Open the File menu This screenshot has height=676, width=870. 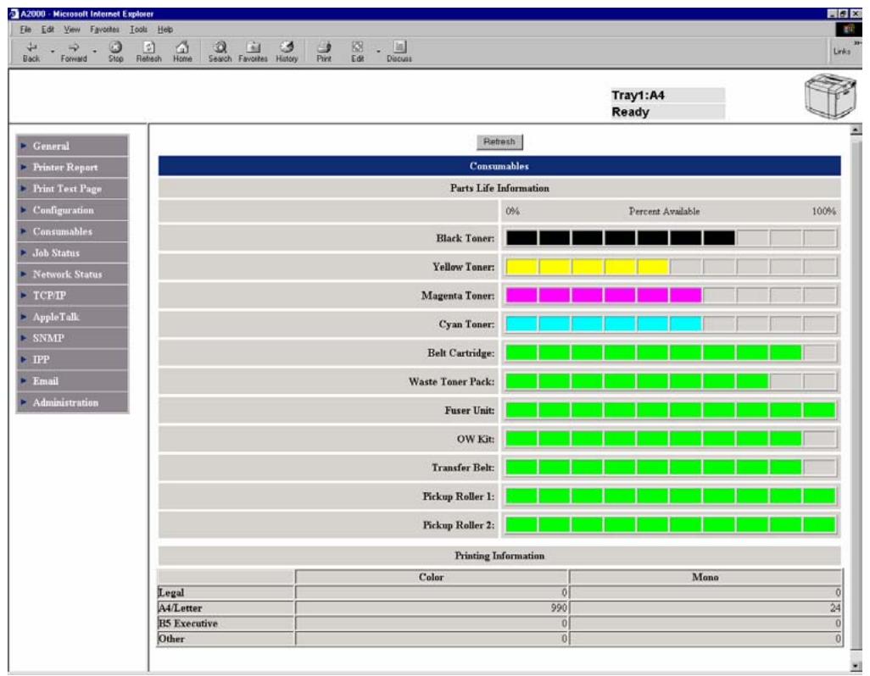25,30
